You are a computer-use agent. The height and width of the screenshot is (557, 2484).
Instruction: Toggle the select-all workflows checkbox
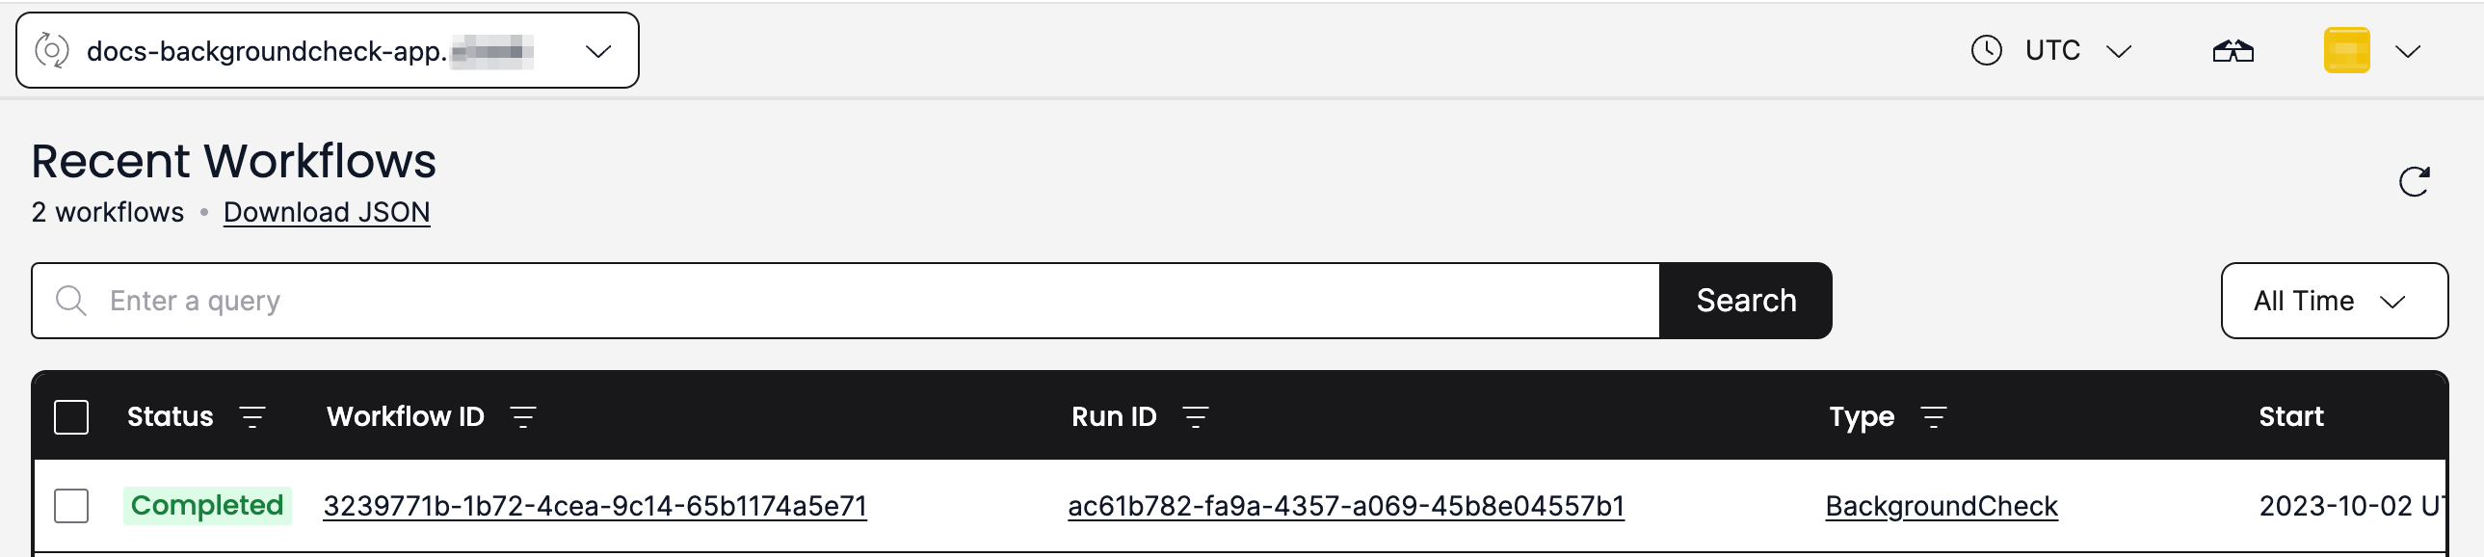coord(71,416)
